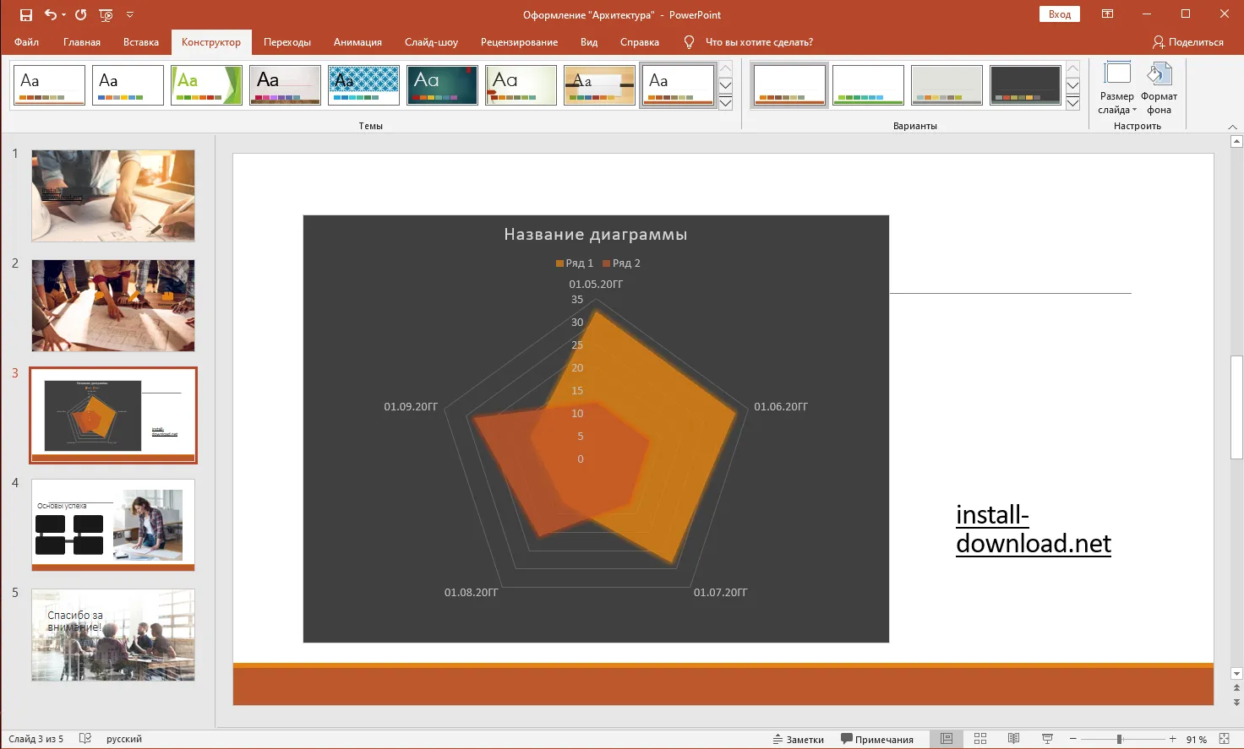Image resolution: width=1244 pixels, height=749 pixels.
Task: Click the Вход sign-in button
Action: click(x=1059, y=14)
